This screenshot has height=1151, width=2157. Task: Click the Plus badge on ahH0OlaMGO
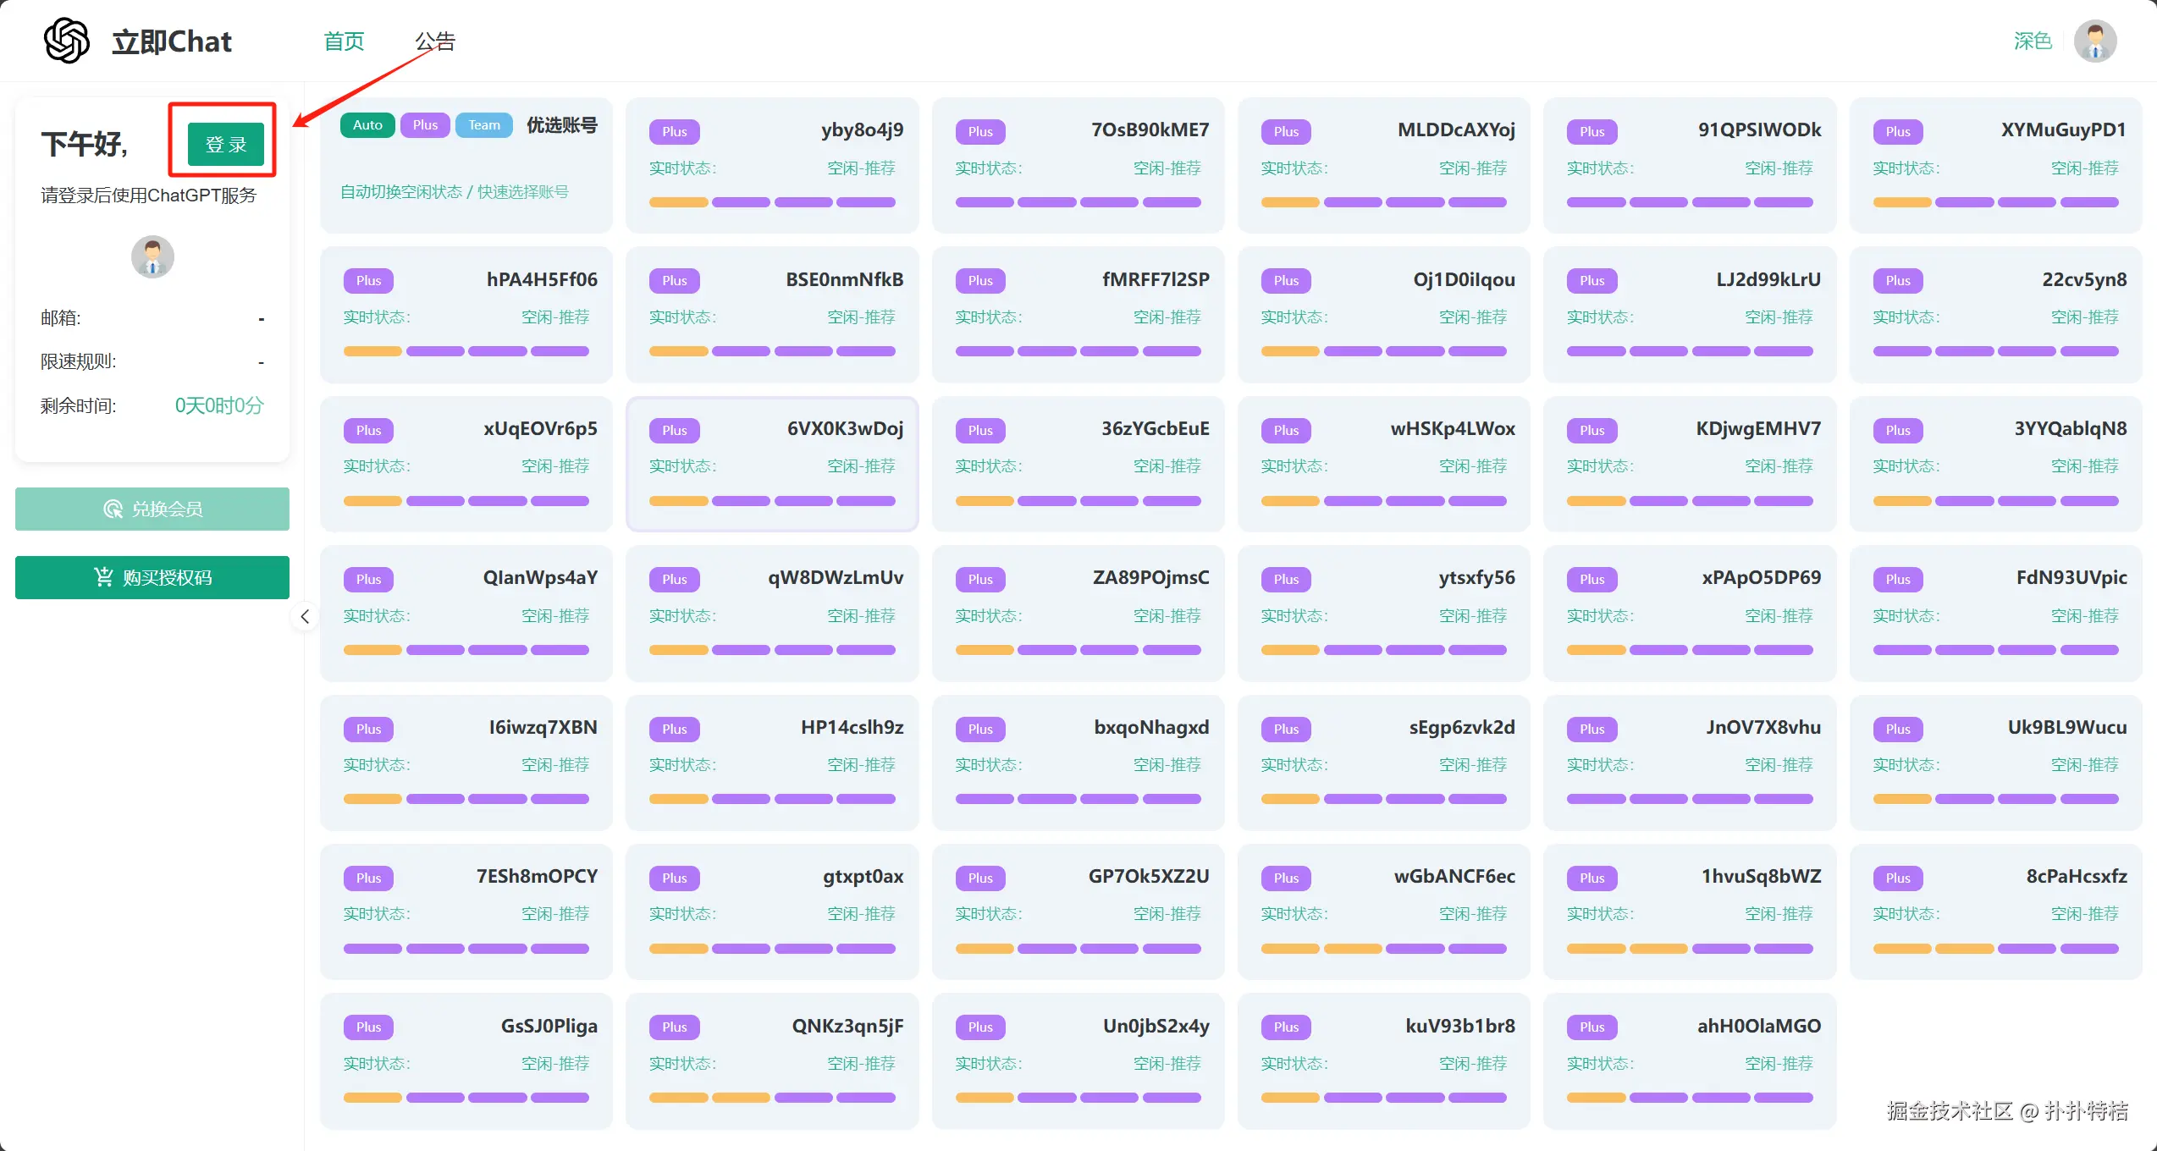(1592, 1027)
